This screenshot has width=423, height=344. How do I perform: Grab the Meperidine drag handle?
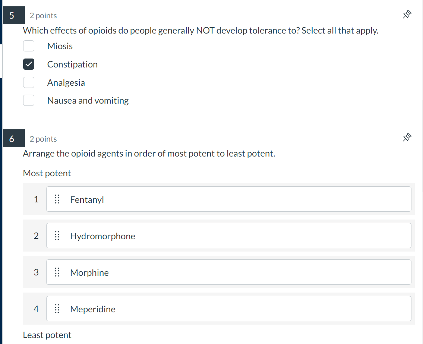click(57, 309)
